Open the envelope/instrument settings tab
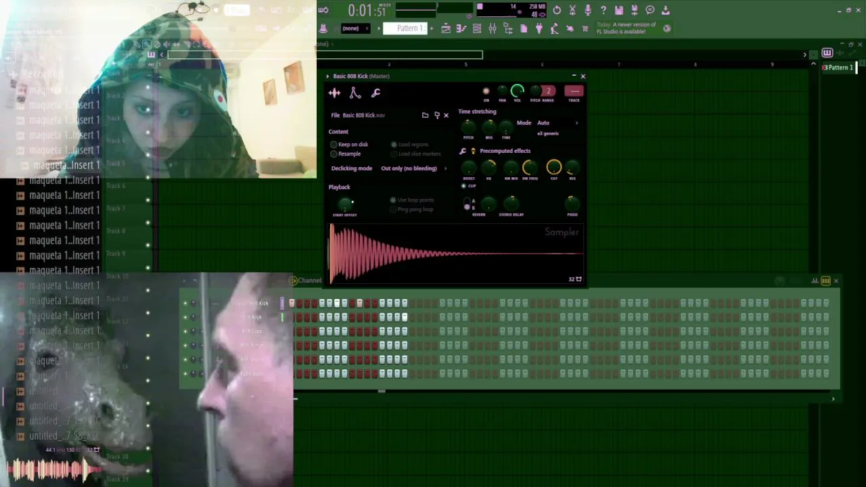866x487 pixels. point(355,93)
